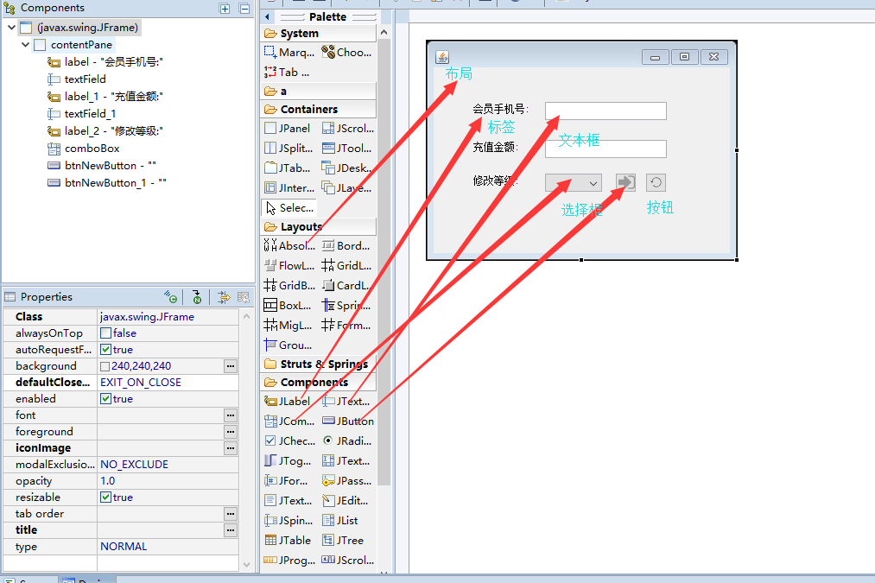Collapse the contentPane node in the Components tree
875x583 pixels.
point(24,44)
